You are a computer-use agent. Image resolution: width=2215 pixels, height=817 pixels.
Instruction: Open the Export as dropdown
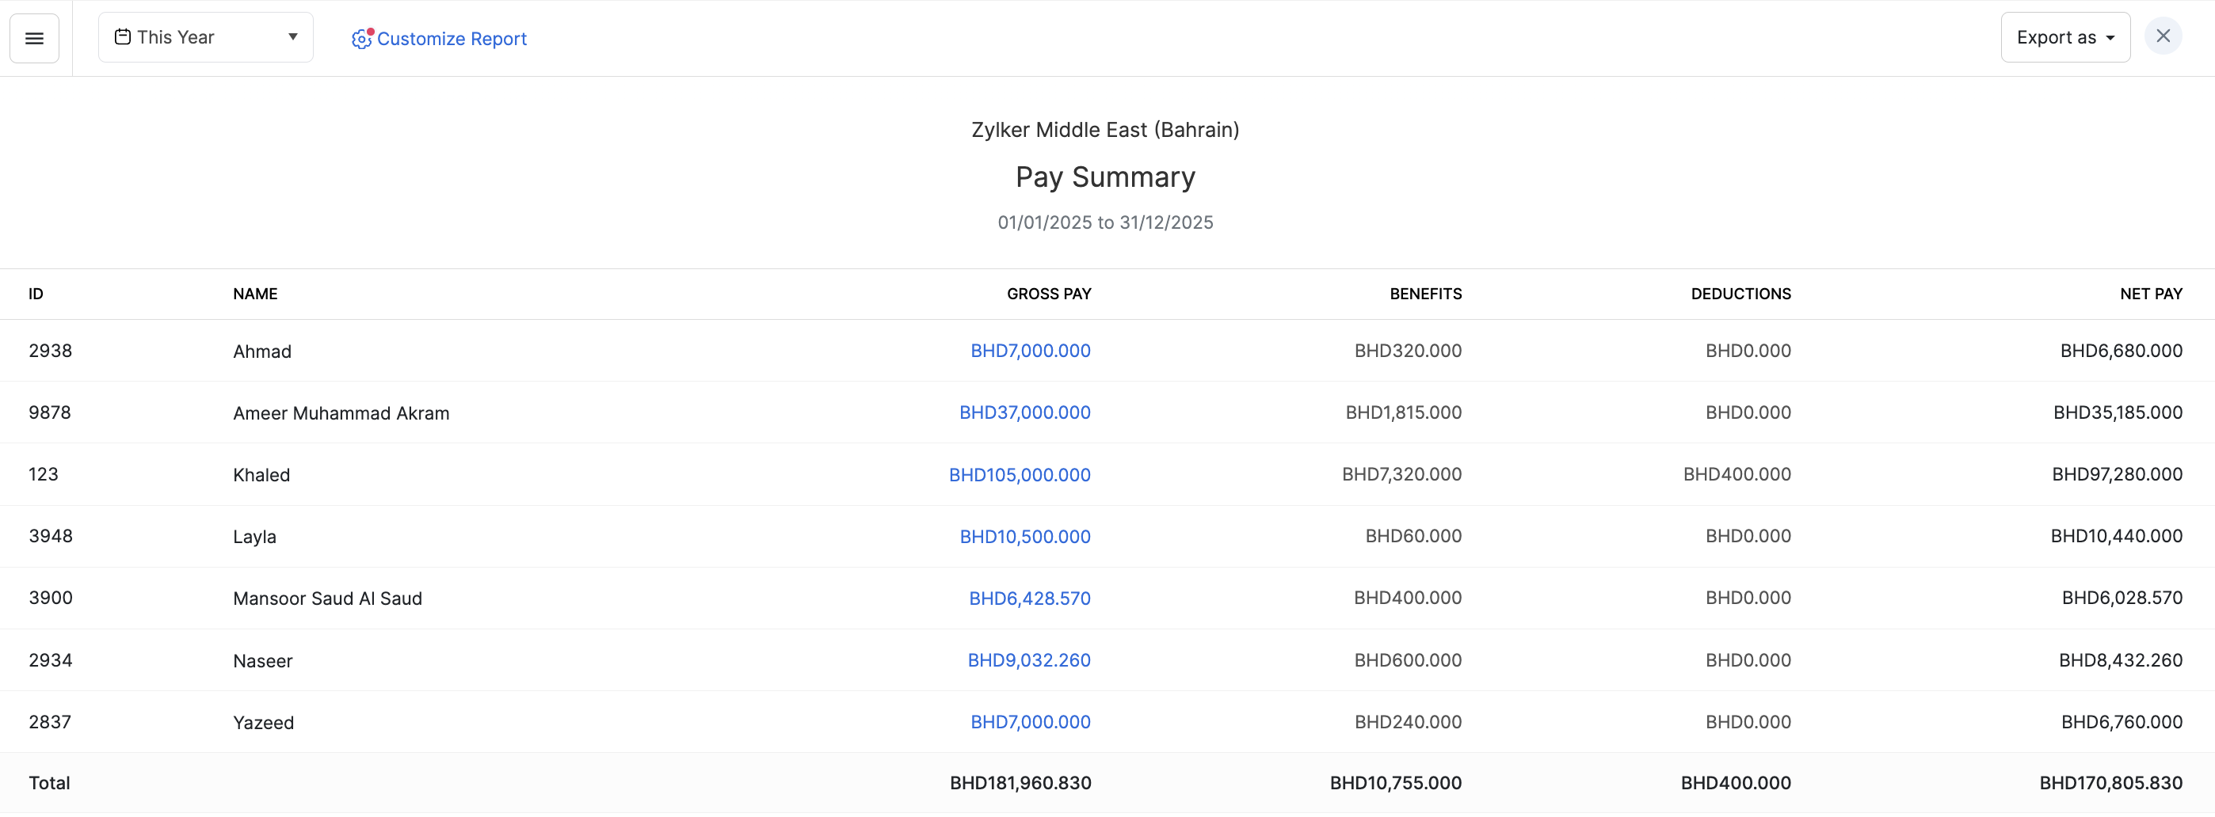pos(2064,38)
